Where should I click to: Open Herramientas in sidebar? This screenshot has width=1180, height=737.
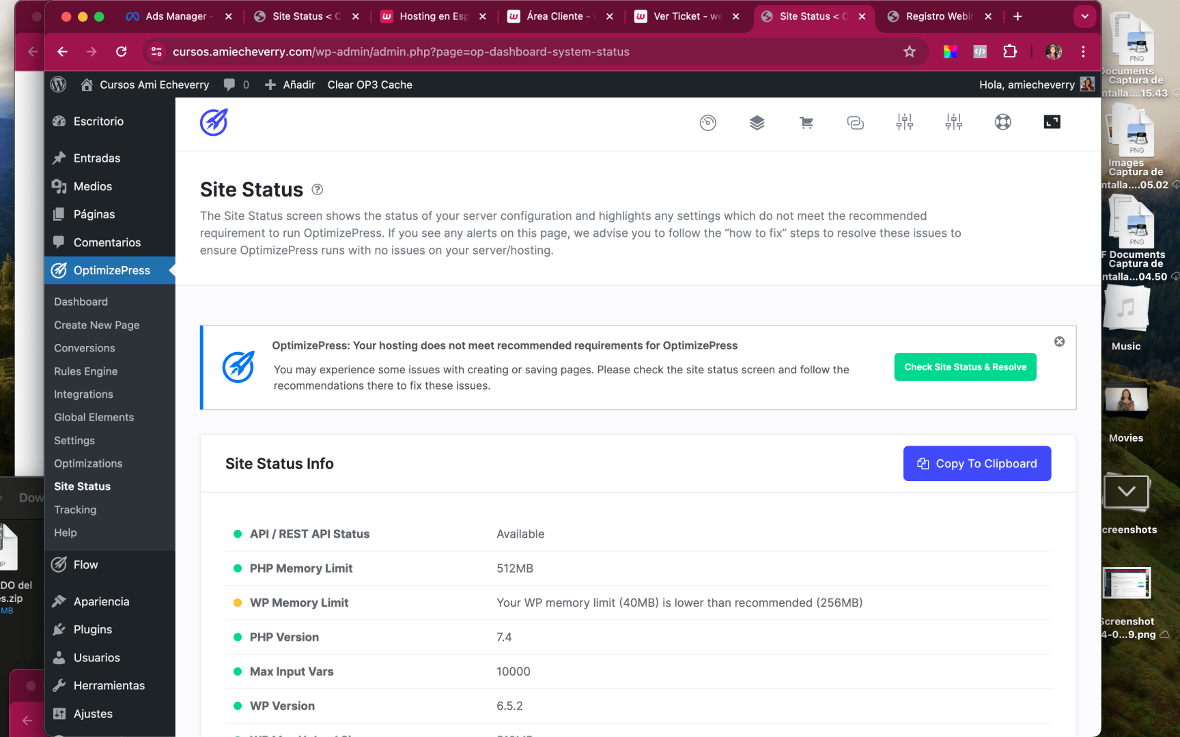click(x=109, y=686)
